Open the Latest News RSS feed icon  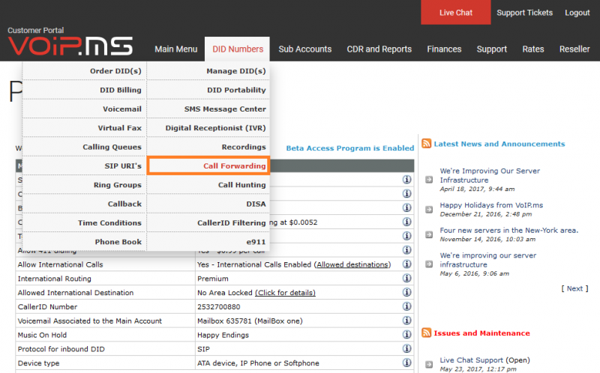(426, 144)
